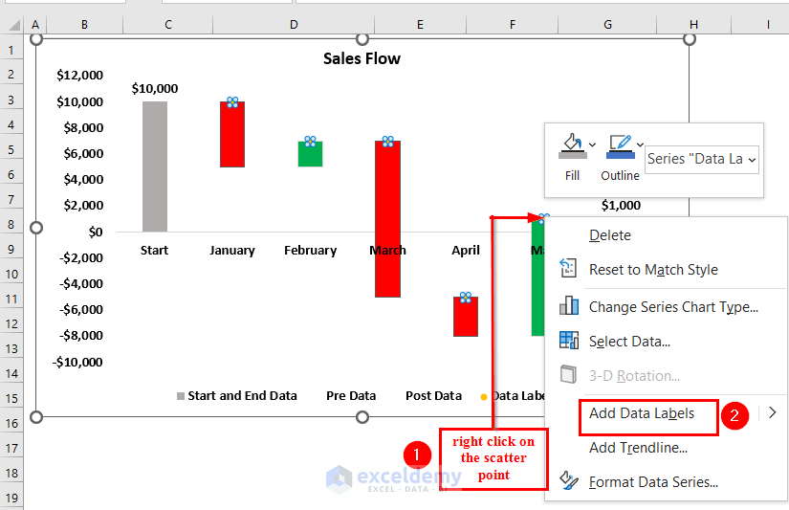
Task: Choose Delete from the context menu
Action: point(610,235)
